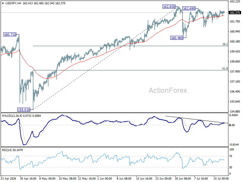Click the 8 Jun 08:00 time label

click(124, 179)
